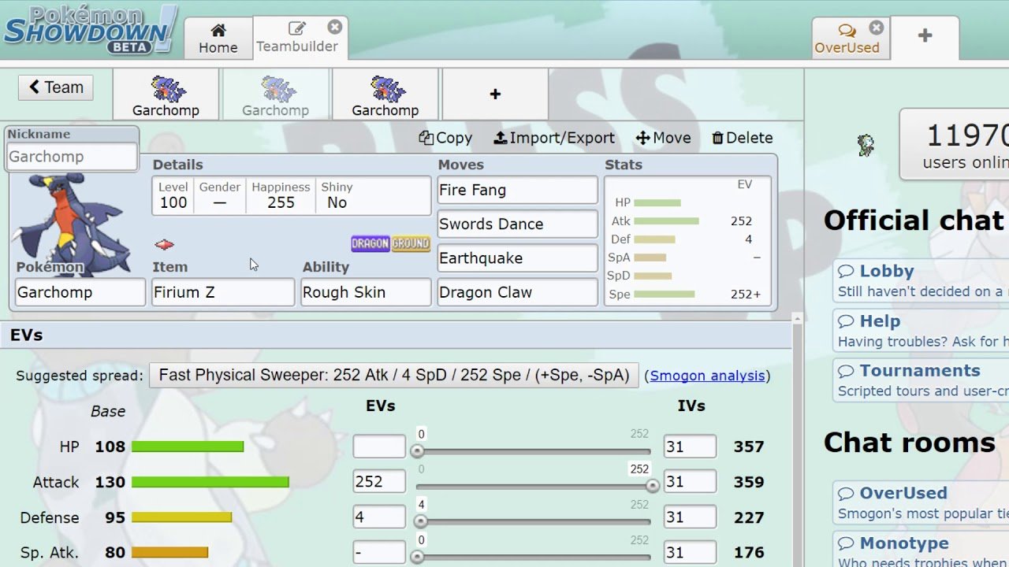
Task: Click the Sp. Atk. IV input box
Action: pos(690,552)
